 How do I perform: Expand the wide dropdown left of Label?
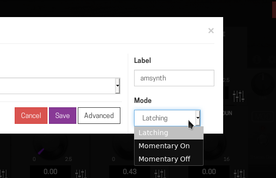tap(60, 86)
